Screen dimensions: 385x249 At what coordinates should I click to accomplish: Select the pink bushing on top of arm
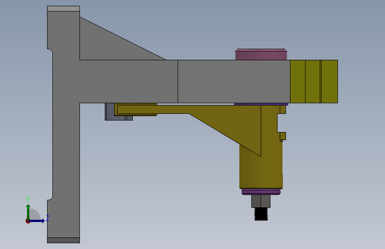[x=261, y=54]
